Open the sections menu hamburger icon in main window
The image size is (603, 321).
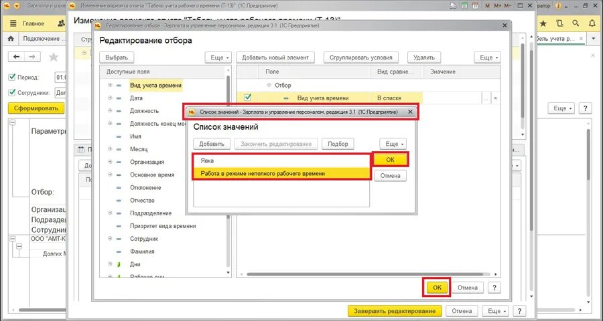pos(13,23)
